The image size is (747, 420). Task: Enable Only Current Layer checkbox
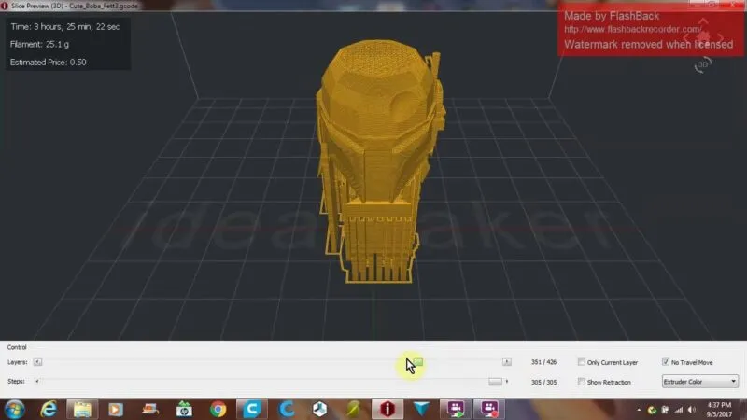[582, 362]
